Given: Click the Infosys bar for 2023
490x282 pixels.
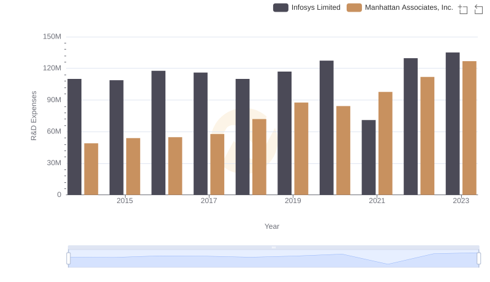Looking at the screenshot, I should tap(453, 124).
